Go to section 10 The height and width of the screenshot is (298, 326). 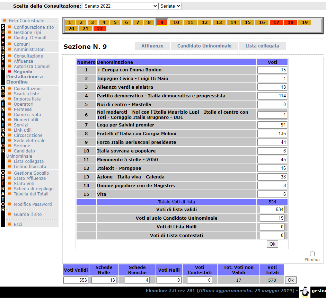[x=176, y=22]
